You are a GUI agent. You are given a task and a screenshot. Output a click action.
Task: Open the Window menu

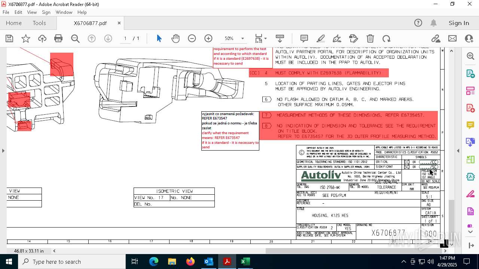[64, 12]
